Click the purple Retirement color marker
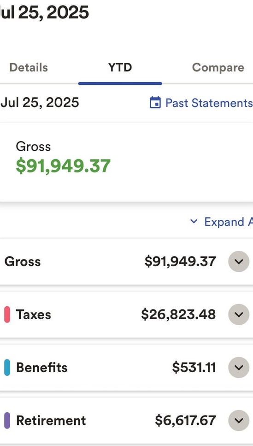 point(7,420)
